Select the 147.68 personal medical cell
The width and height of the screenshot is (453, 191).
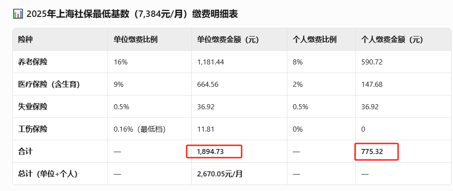372,84
